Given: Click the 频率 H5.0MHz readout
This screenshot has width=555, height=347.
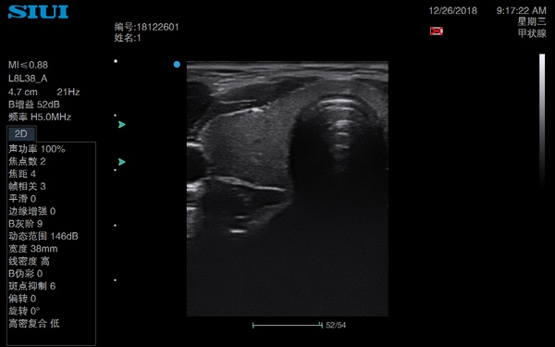Looking at the screenshot, I should [40, 117].
